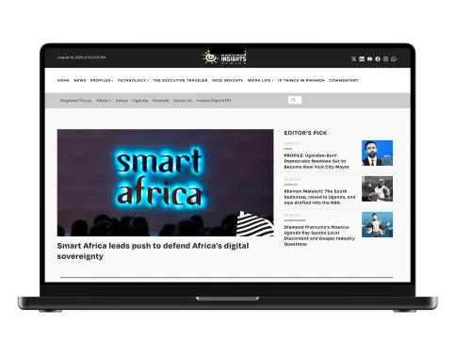Click the date and time text in header

pyautogui.click(x=81, y=57)
